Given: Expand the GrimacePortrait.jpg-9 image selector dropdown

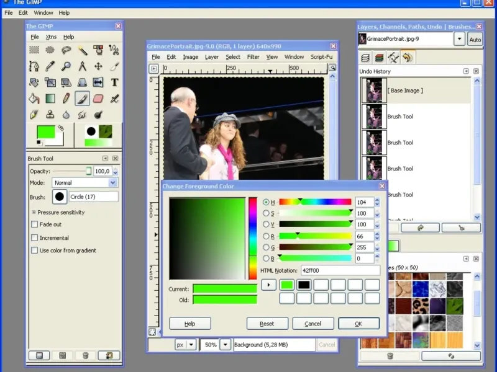Looking at the screenshot, I should pos(459,39).
